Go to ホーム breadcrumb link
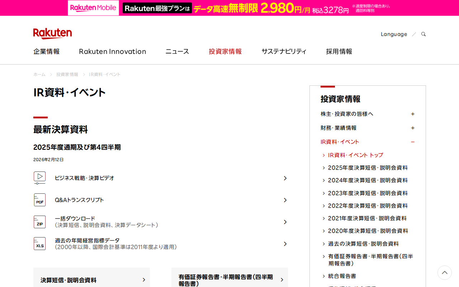Screen dimensions: 459x287 [39, 74]
